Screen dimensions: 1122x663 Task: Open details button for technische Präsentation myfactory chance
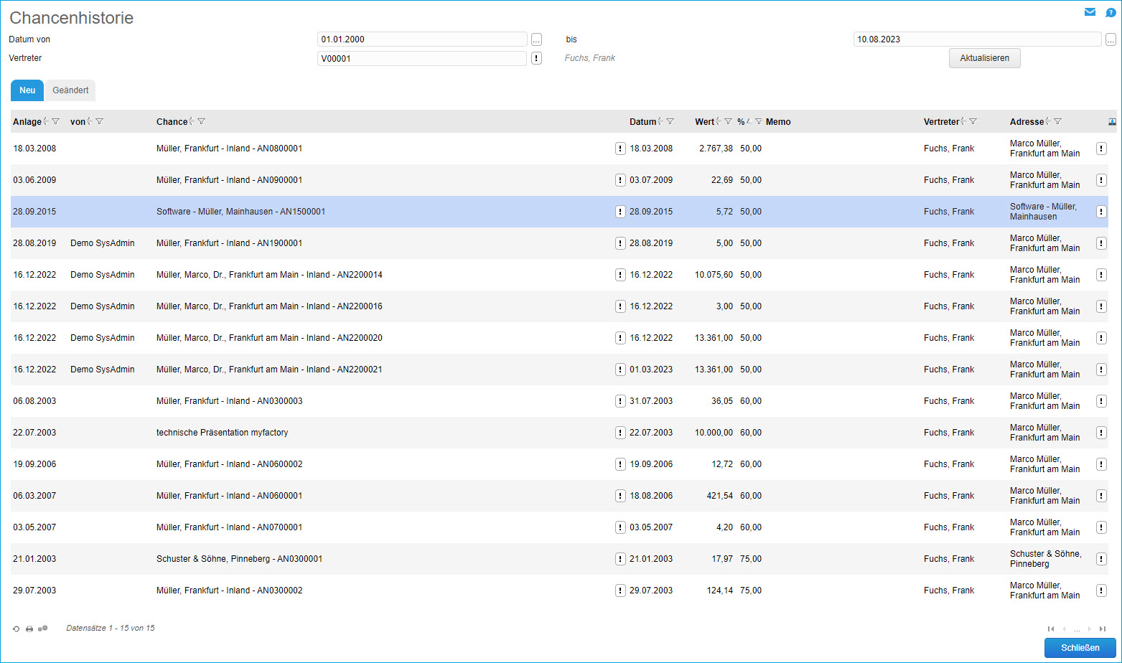620,433
